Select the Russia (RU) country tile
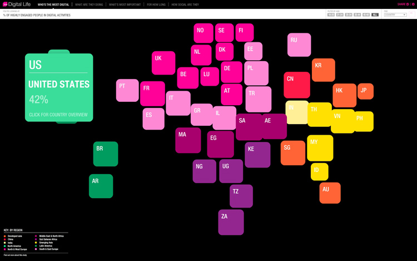The image size is (417, 261). (x=299, y=45)
